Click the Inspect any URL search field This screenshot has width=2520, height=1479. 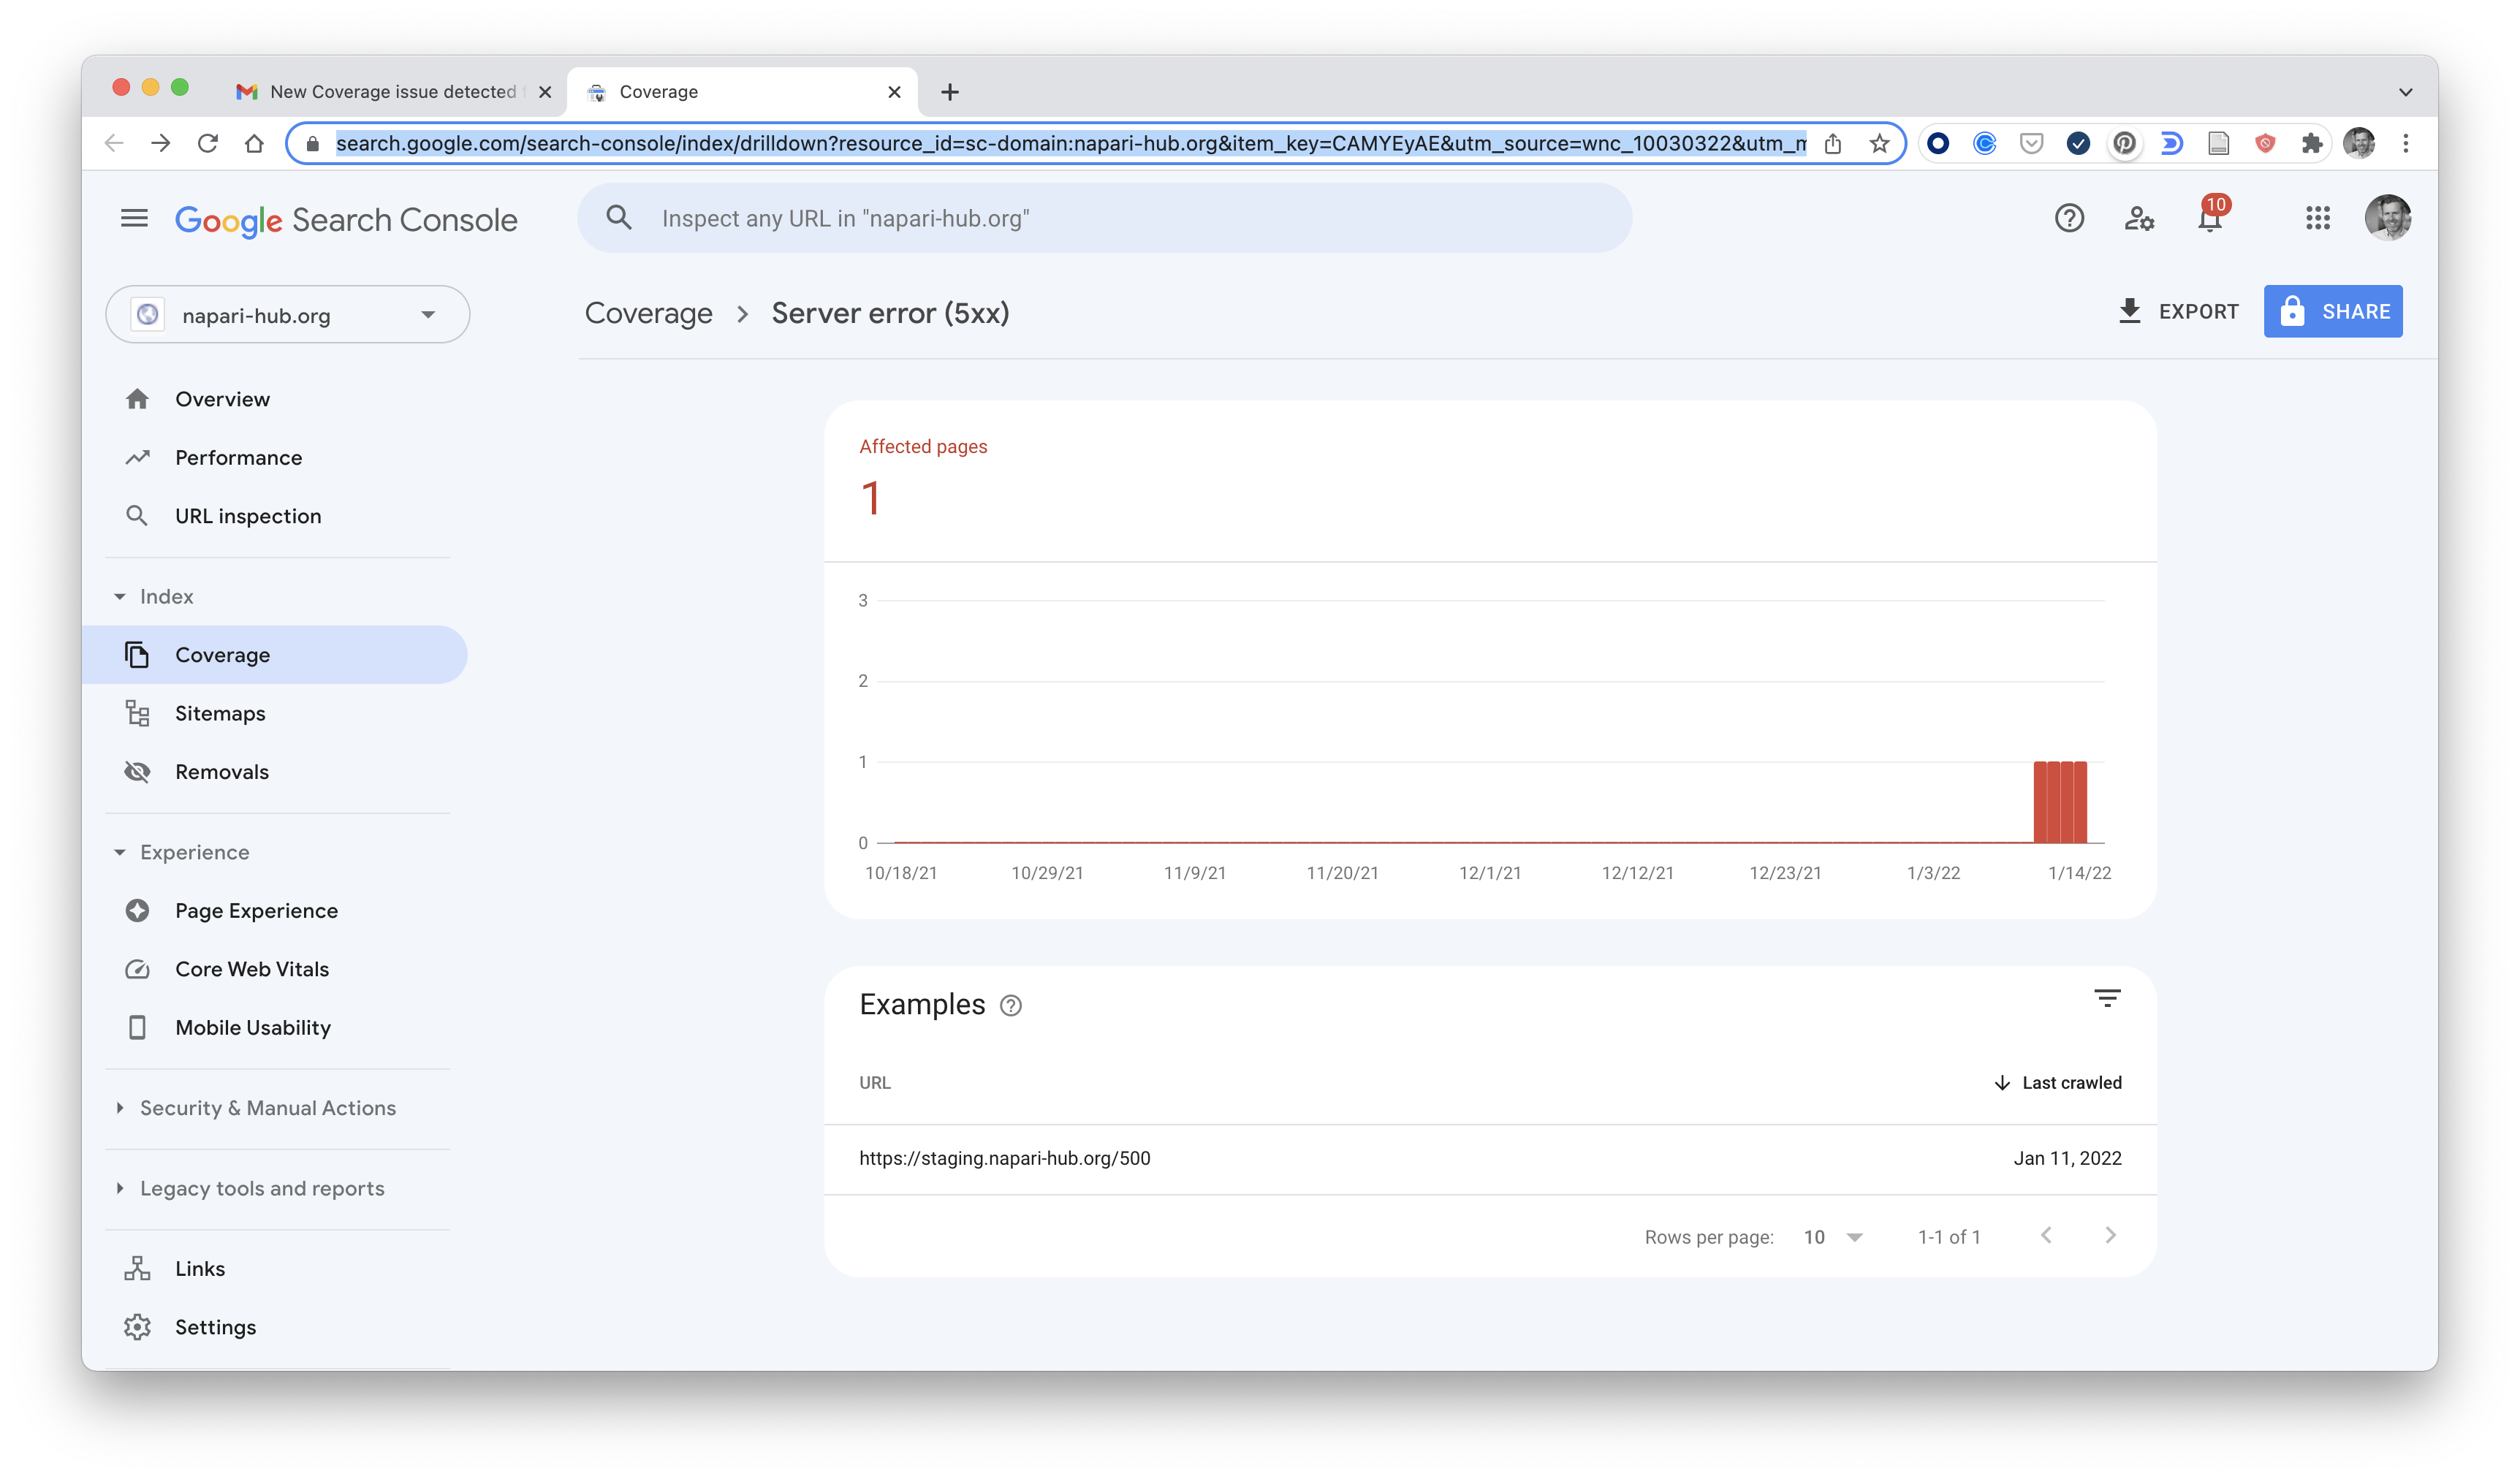point(1100,217)
